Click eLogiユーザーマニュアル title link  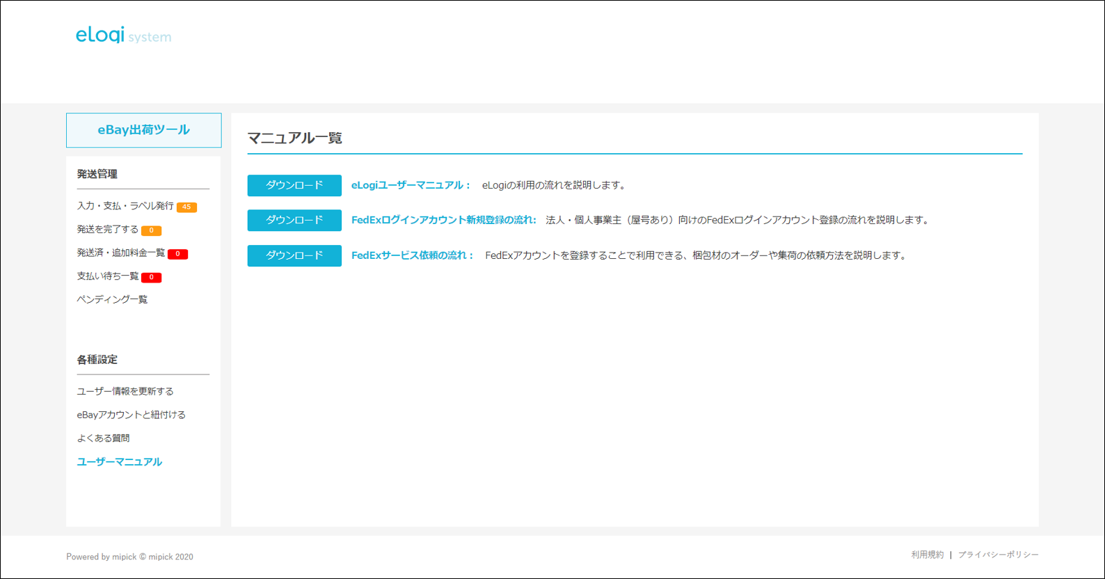point(411,185)
